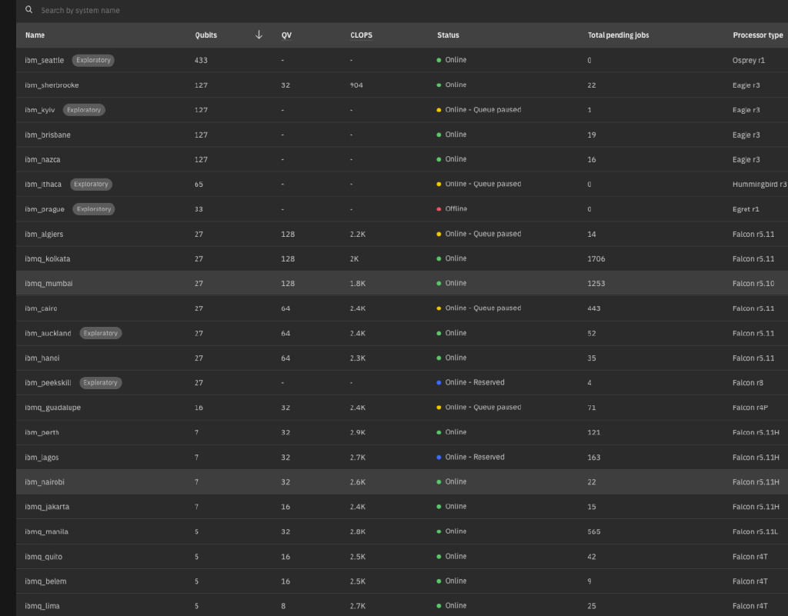The width and height of the screenshot is (788, 616).
Task: Sort by the Name column header
Action: tap(35, 35)
